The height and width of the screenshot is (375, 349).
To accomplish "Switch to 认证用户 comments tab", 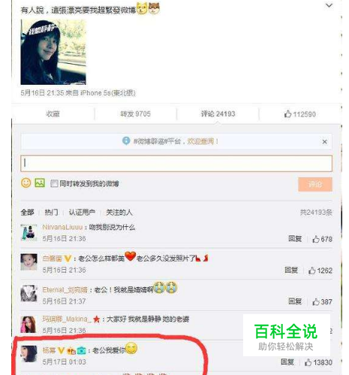I will pos(82,213).
